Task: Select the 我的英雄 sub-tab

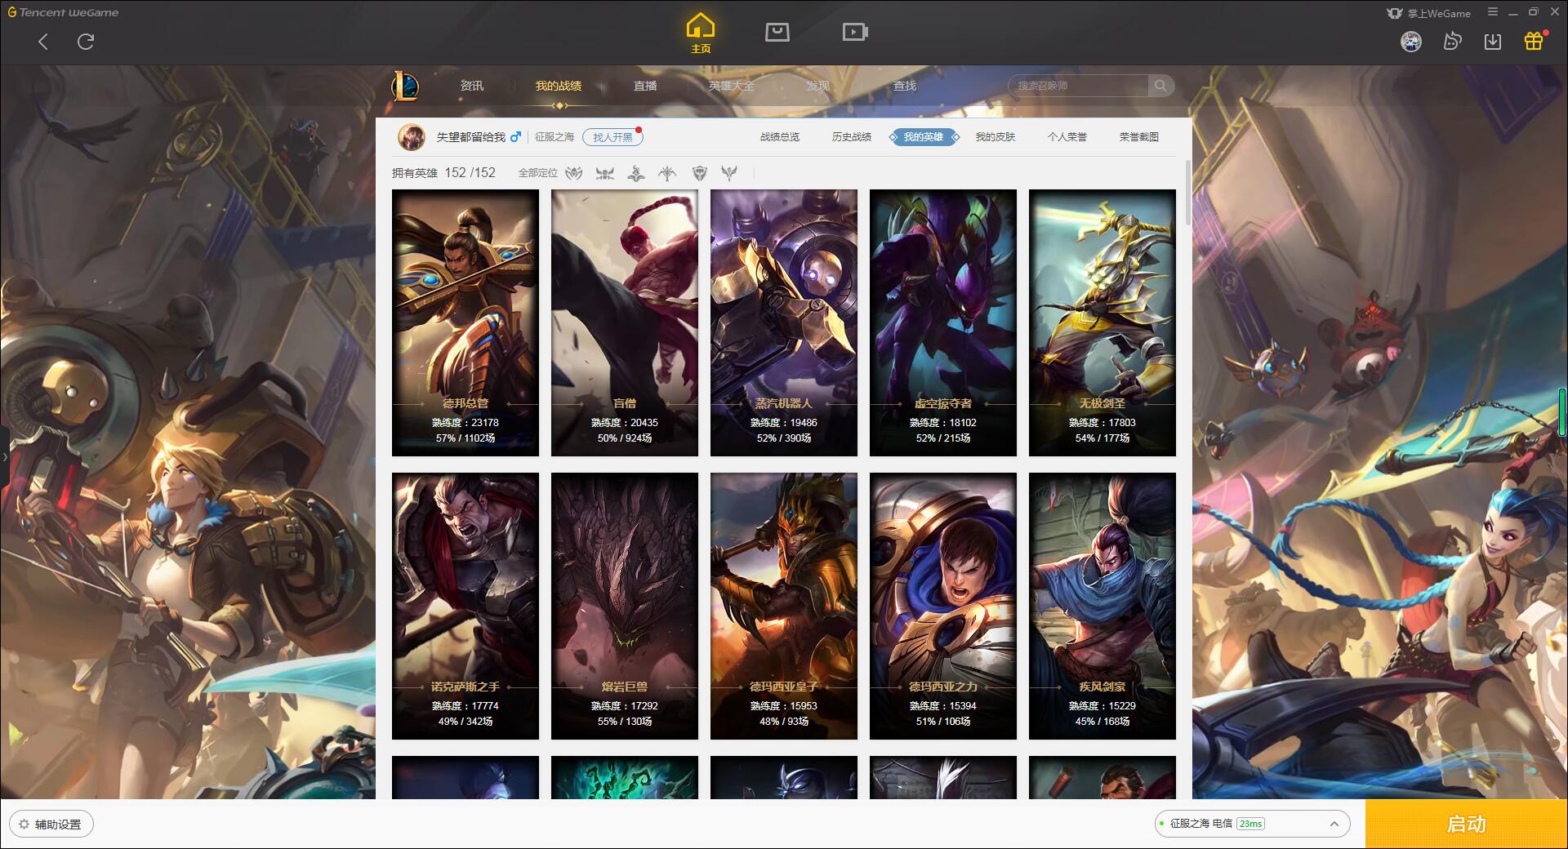Action: point(924,137)
